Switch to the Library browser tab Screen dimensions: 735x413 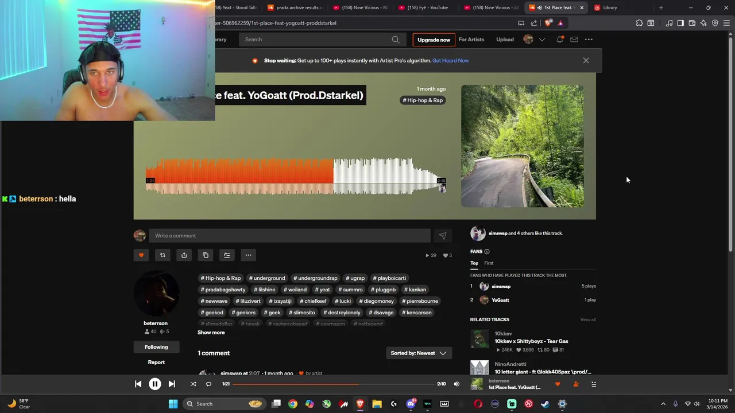click(620, 7)
